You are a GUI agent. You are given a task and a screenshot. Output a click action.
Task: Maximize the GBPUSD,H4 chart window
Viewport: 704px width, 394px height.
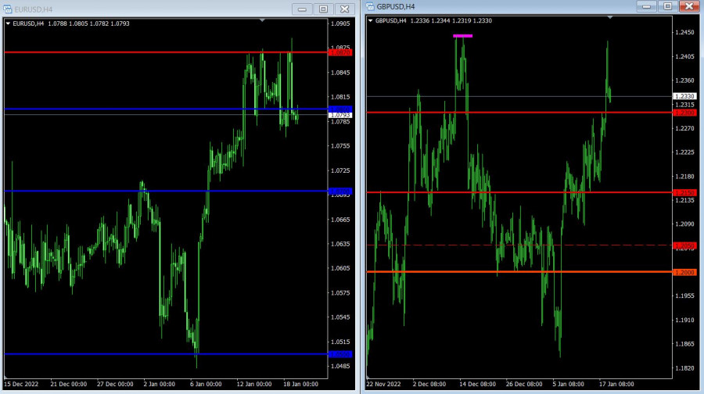point(667,6)
